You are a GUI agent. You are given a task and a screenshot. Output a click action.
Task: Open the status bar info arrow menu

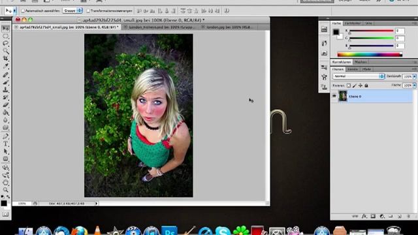click(x=97, y=203)
